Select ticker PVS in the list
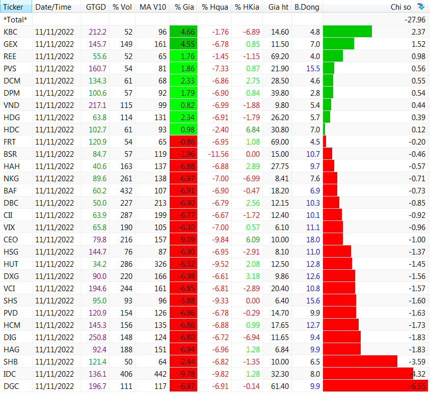 (10, 69)
